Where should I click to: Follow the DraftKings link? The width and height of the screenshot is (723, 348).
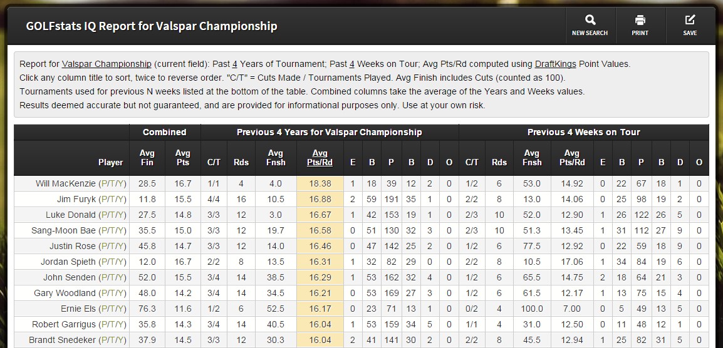tap(561, 64)
